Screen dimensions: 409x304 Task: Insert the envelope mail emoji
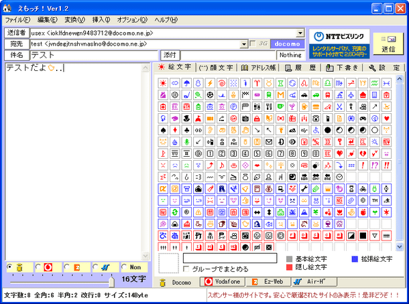pyautogui.click(x=269, y=142)
